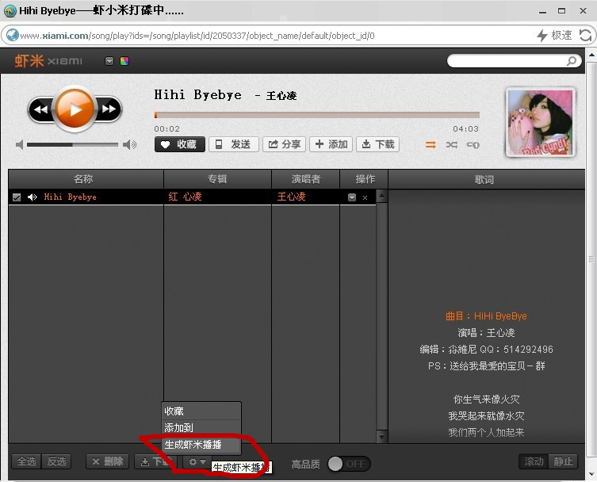The image size is (597, 482).
Task: Enable single track repeat mode
Action: point(473,144)
